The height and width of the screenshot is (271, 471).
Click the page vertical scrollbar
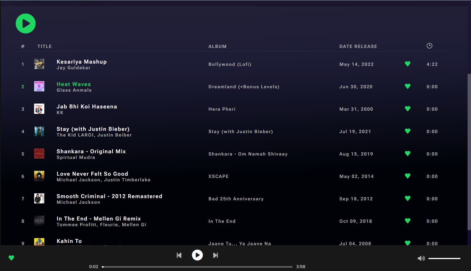pos(469,152)
